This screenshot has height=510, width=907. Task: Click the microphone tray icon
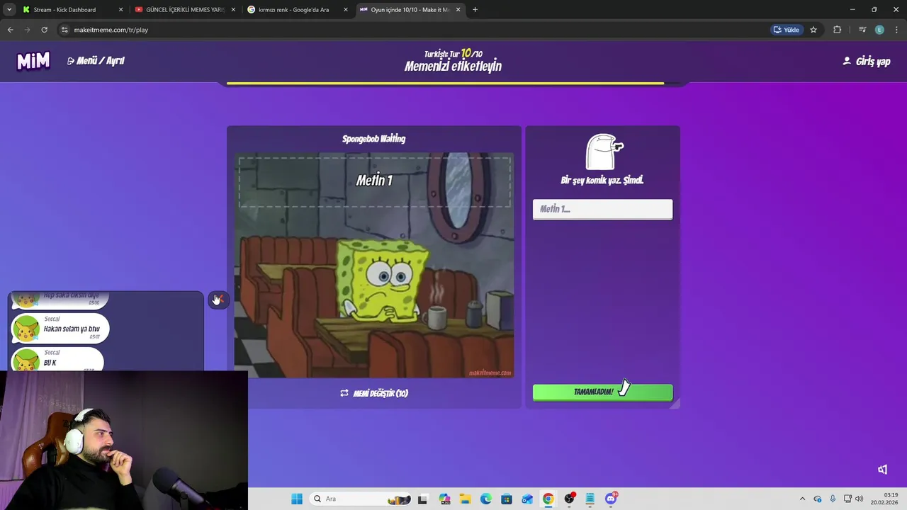(x=833, y=499)
